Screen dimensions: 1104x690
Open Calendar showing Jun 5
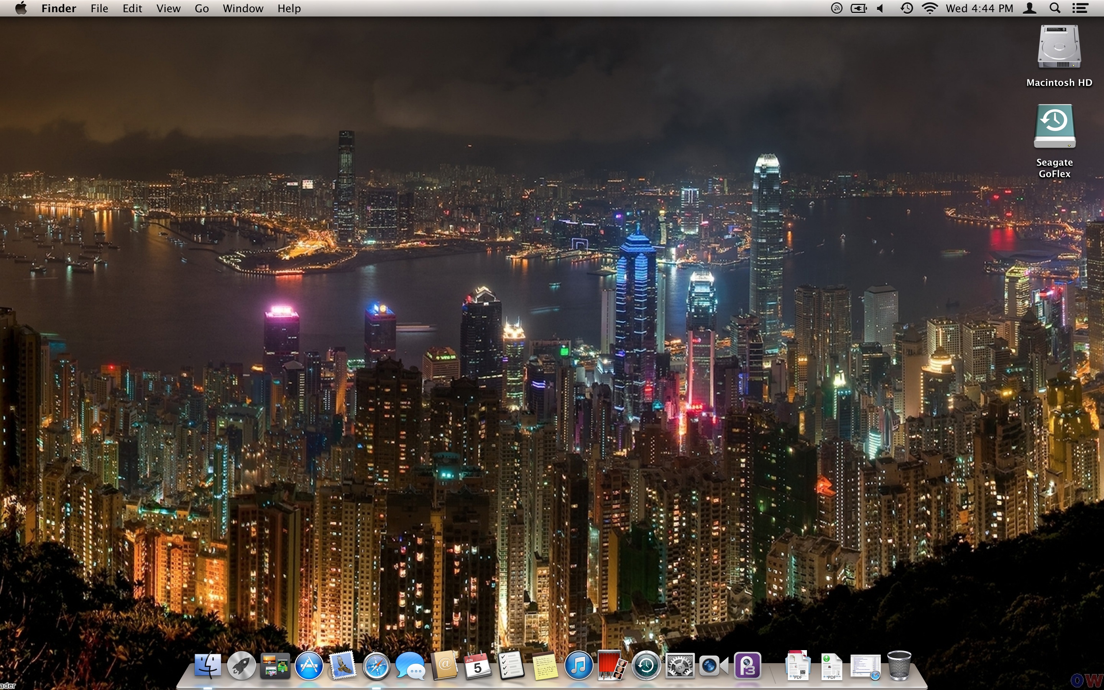tap(477, 665)
